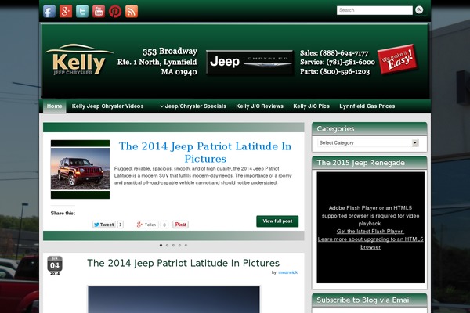Open Kelly J/C Pics page

311,106
